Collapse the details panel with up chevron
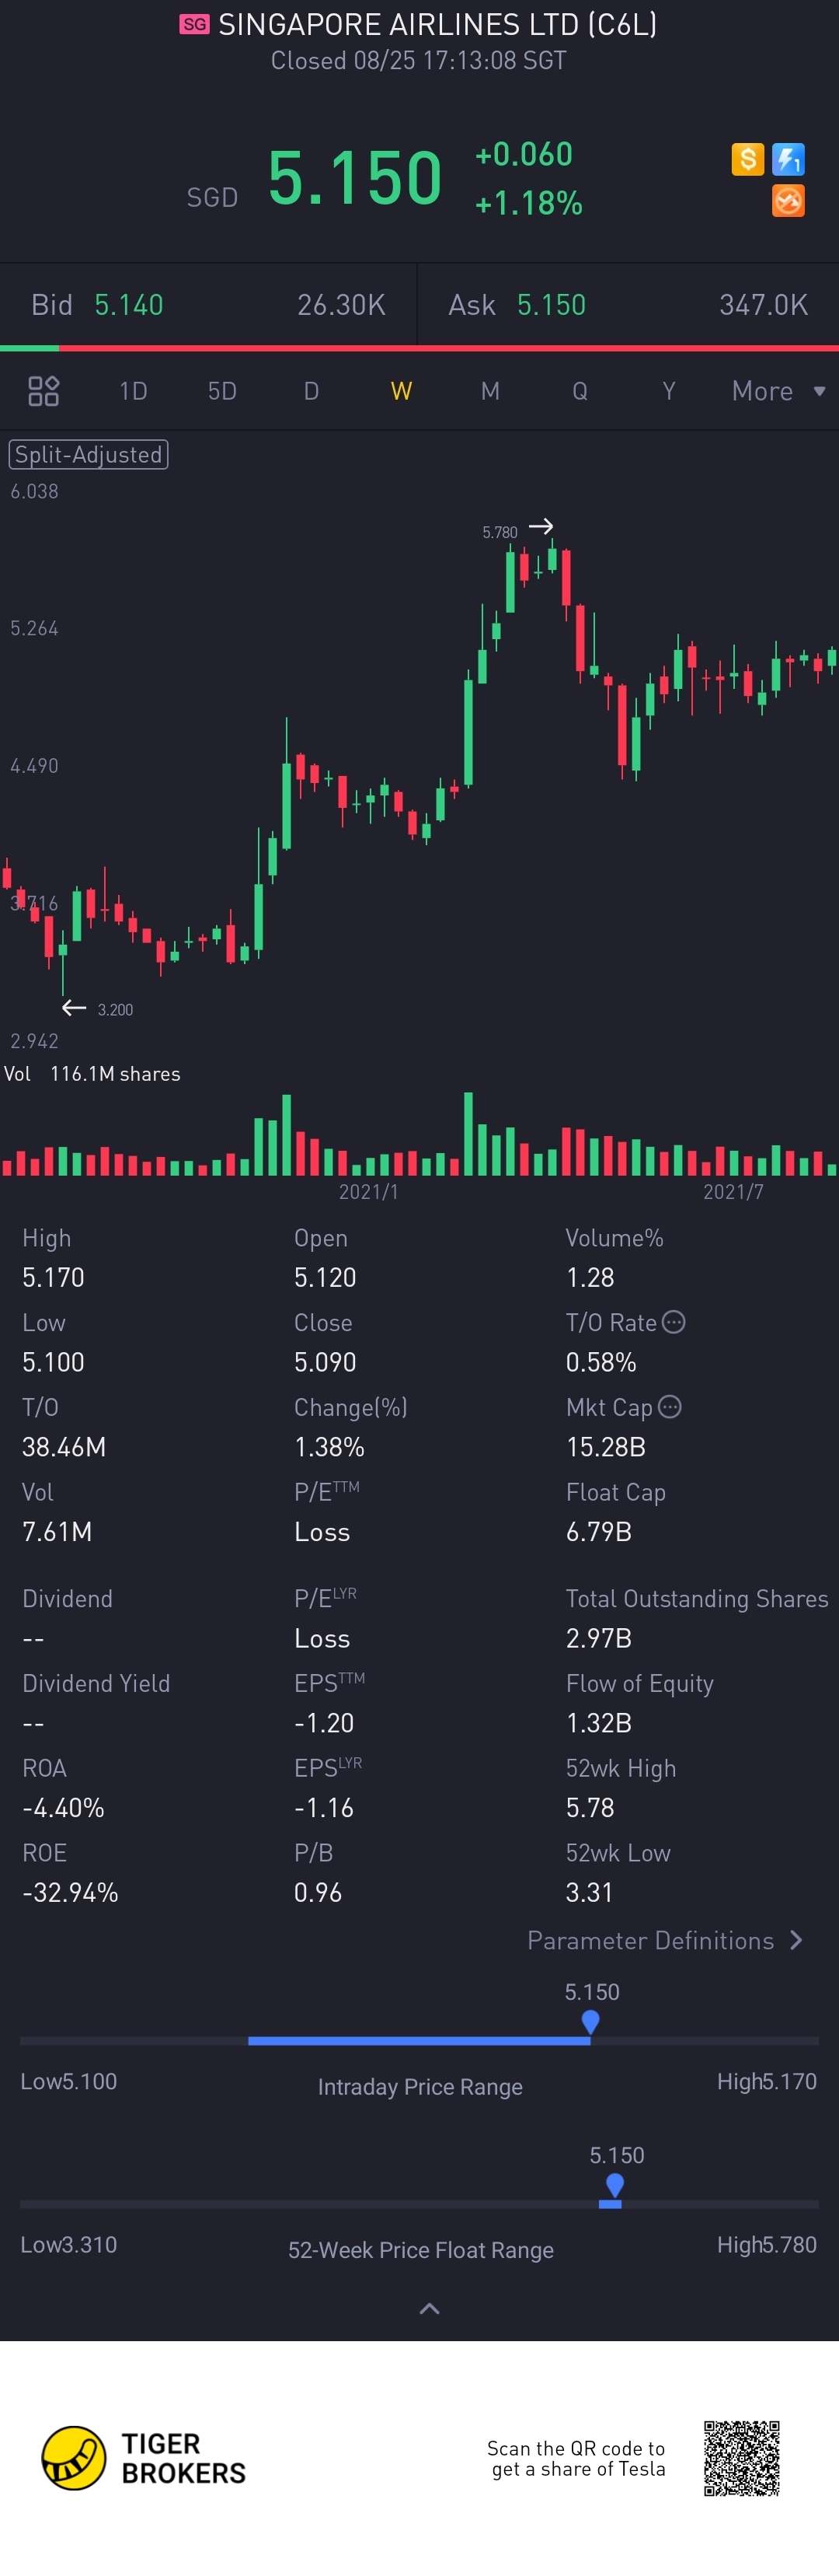 click(430, 2308)
